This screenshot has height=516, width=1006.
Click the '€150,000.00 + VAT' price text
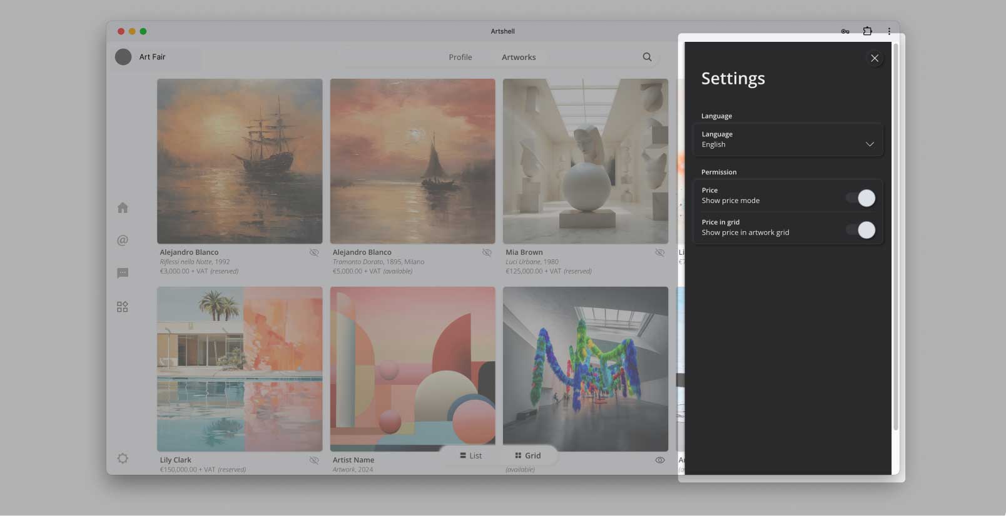[x=188, y=470]
